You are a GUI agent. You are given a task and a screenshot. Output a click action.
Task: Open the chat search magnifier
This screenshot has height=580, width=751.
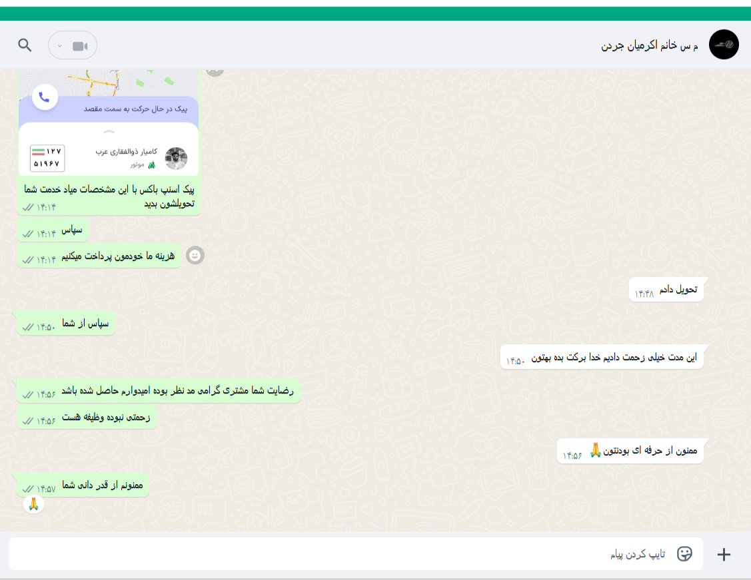click(25, 45)
